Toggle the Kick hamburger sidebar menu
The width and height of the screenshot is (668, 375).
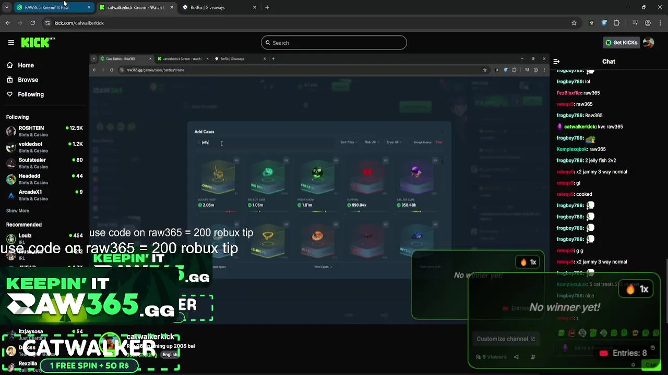(x=11, y=43)
